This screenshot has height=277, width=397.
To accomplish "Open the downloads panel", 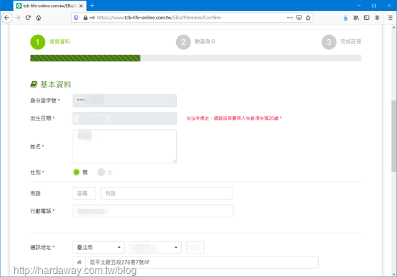I will (346, 18).
